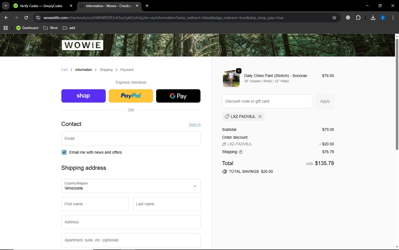Reload the checkout page

pyautogui.click(x=26, y=18)
